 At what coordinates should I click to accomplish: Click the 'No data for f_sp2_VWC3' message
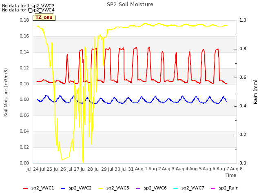coord(28,6)
